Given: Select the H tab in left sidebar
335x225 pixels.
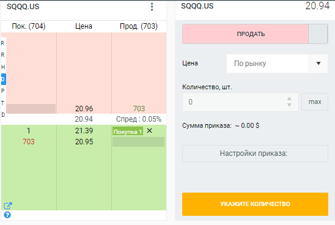Looking at the screenshot, I should click(x=3, y=67).
